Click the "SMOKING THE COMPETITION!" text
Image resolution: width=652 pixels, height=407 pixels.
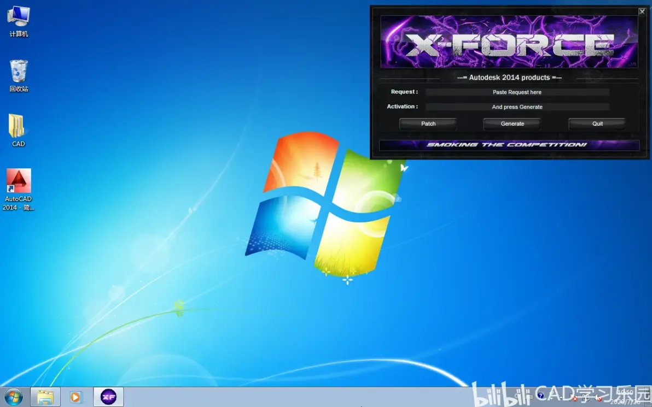point(507,145)
